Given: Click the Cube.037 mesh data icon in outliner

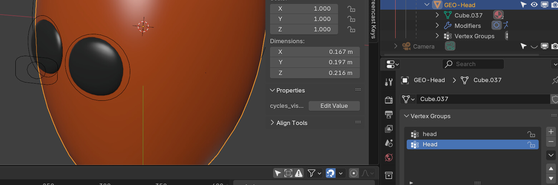Looking at the screenshot, I should click(447, 15).
